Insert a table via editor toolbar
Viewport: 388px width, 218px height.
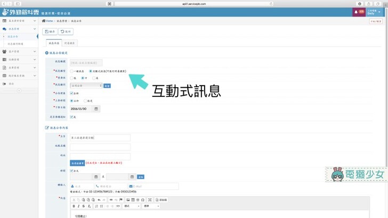[x=133, y=200]
